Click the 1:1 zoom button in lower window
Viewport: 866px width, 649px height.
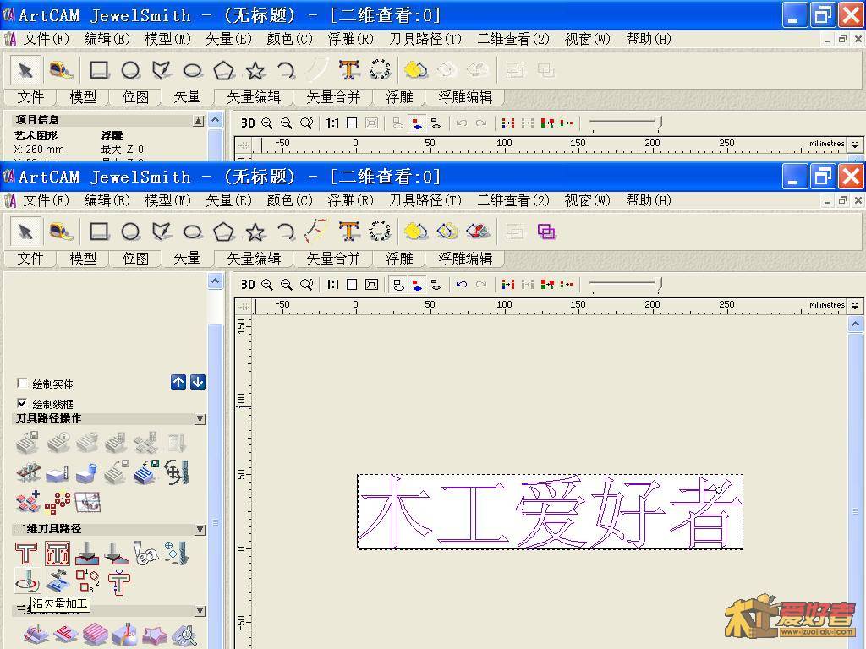tap(332, 285)
